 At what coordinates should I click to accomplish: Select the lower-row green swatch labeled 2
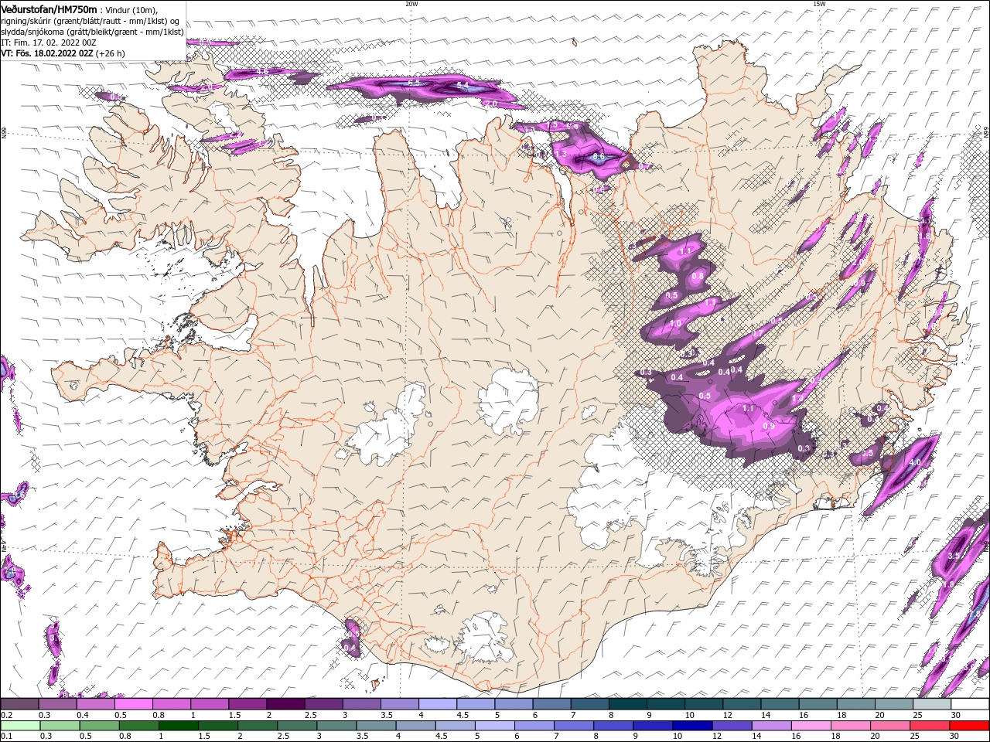tap(257, 726)
